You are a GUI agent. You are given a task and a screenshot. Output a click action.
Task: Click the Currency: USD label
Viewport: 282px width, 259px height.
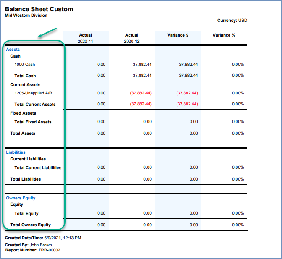pos(232,20)
